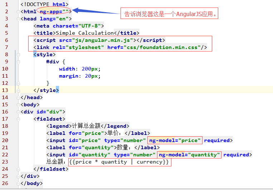This screenshot has width=273, height=190.
Task: Click the closing </style> tag
Action: click(x=46, y=90)
